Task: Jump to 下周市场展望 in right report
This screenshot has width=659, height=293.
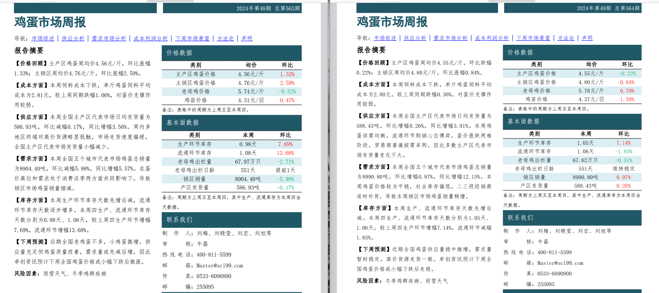Action: coord(533,38)
